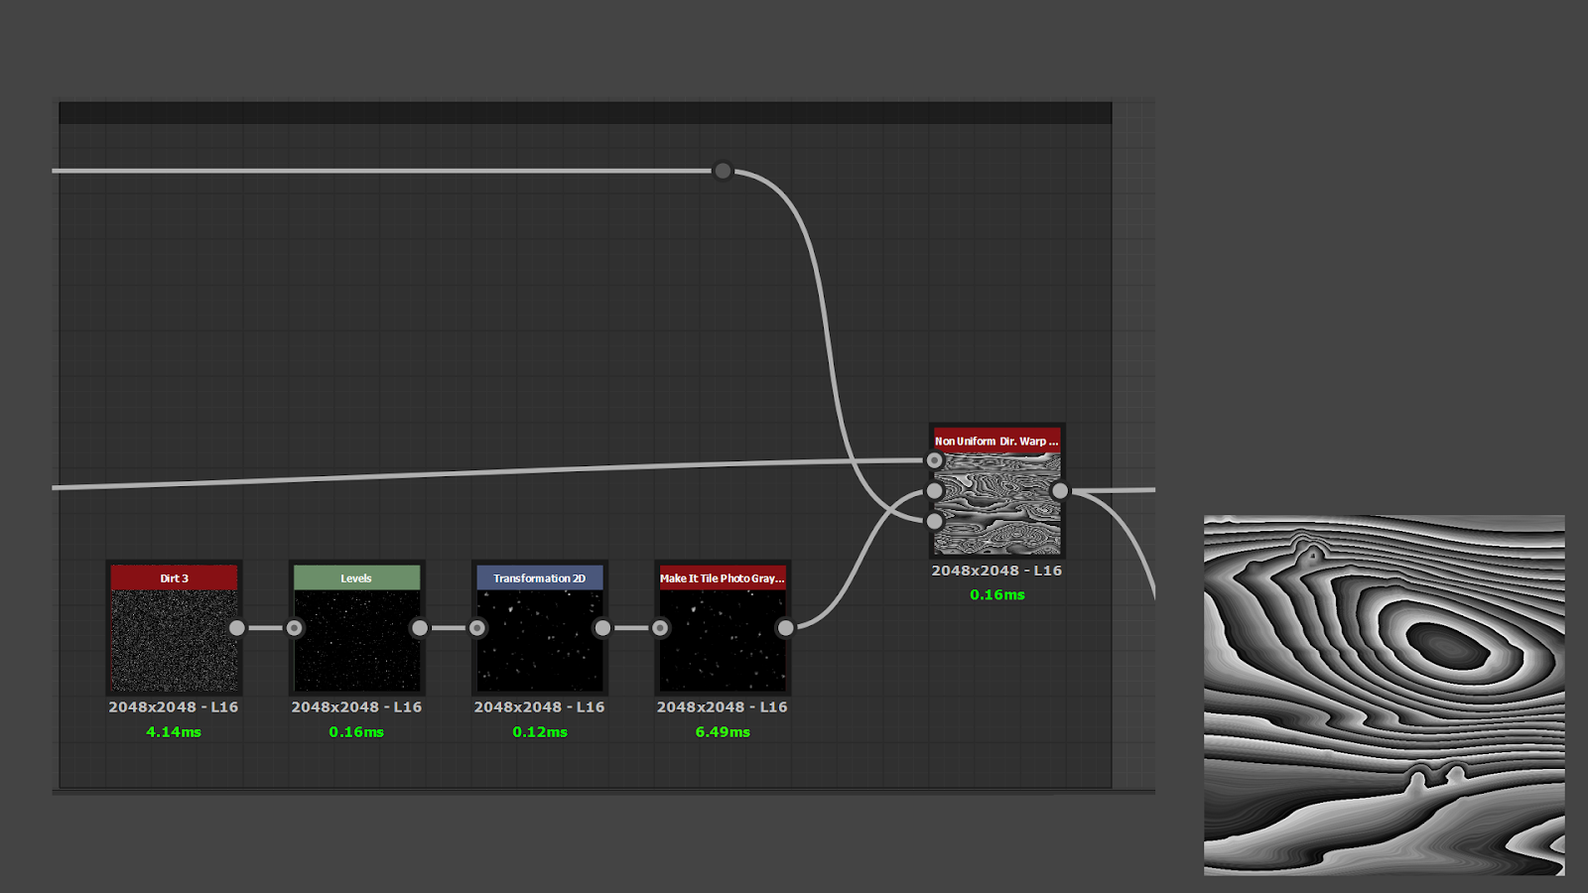This screenshot has height=893, width=1588.
Task: Click the 2048x2048 - L16 label under Non Uniform Warp
Action: coord(997,571)
